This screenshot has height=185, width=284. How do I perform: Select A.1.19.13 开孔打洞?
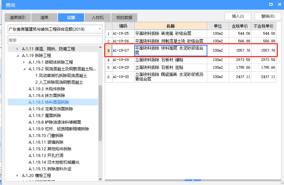[46, 155]
